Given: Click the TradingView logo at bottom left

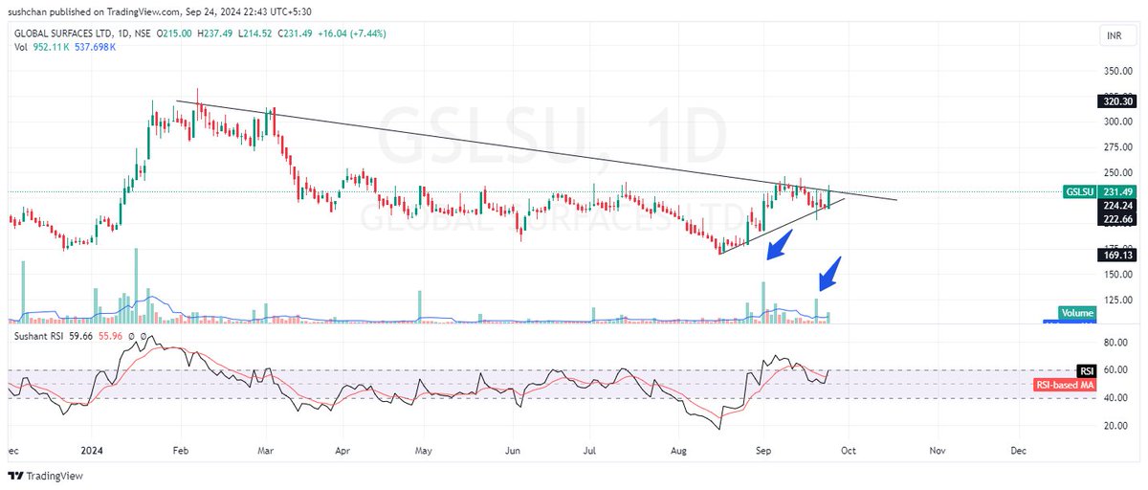Looking at the screenshot, I should click(x=45, y=477).
